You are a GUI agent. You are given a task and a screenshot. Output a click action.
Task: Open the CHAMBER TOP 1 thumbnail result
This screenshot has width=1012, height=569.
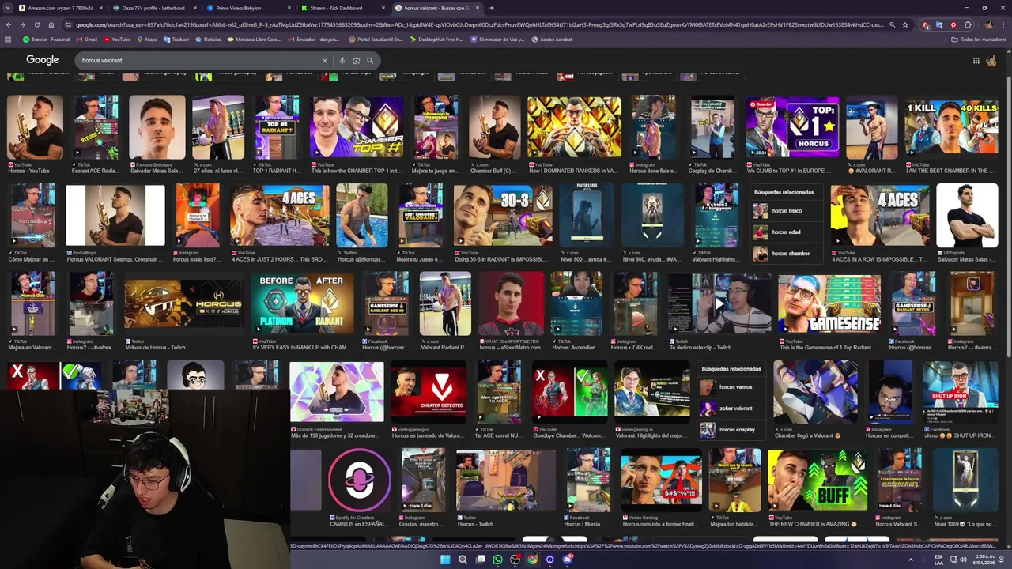point(357,127)
